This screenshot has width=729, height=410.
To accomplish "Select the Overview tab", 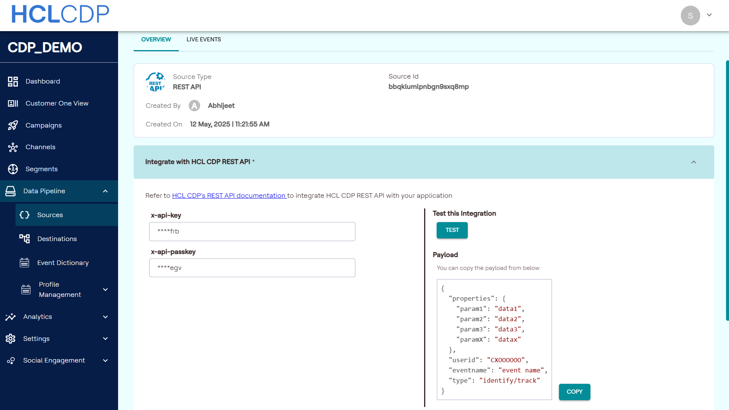I will (x=156, y=39).
